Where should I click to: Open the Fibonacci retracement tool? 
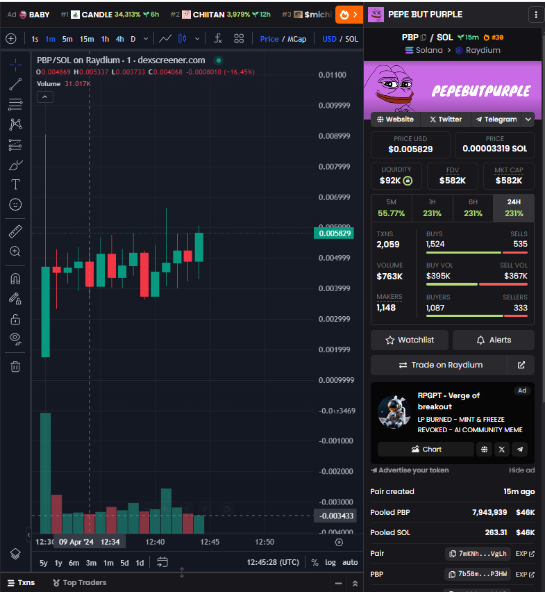click(15, 104)
